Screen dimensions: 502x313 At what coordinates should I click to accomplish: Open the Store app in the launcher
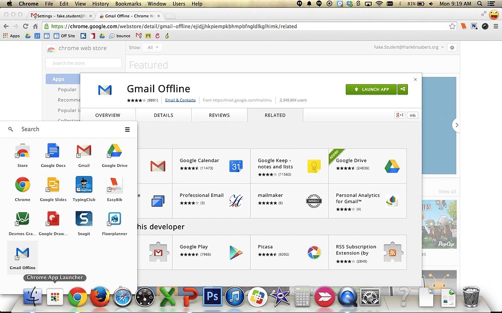[x=22, y=155]
